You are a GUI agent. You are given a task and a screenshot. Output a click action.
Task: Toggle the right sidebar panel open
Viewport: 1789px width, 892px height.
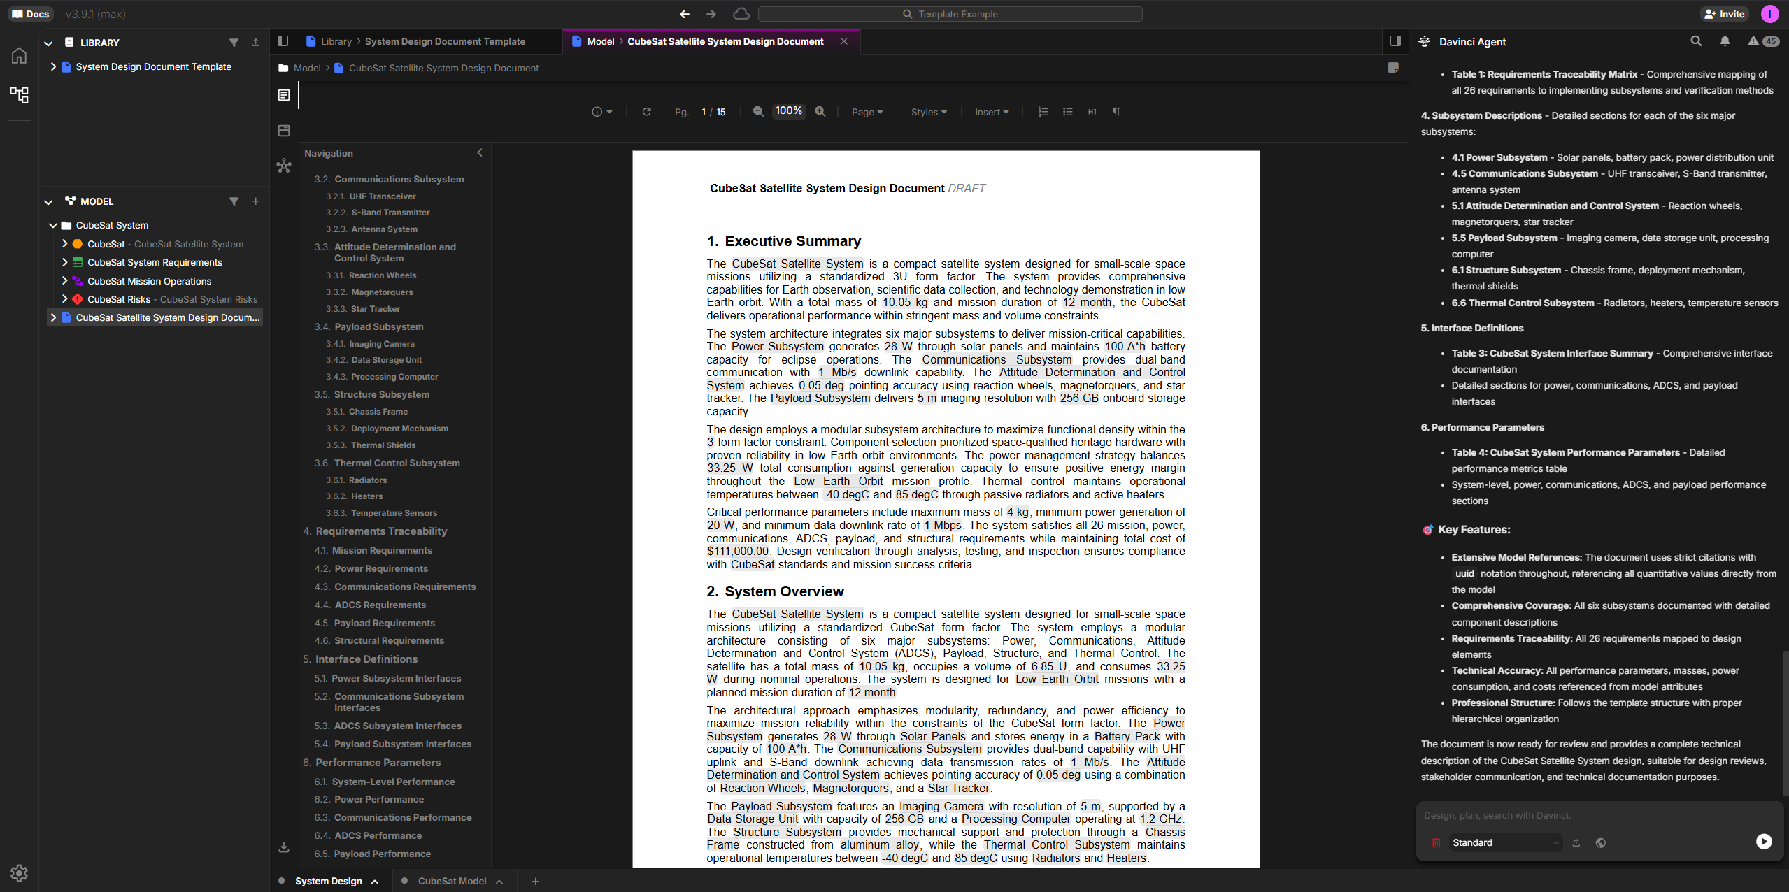1395,41
